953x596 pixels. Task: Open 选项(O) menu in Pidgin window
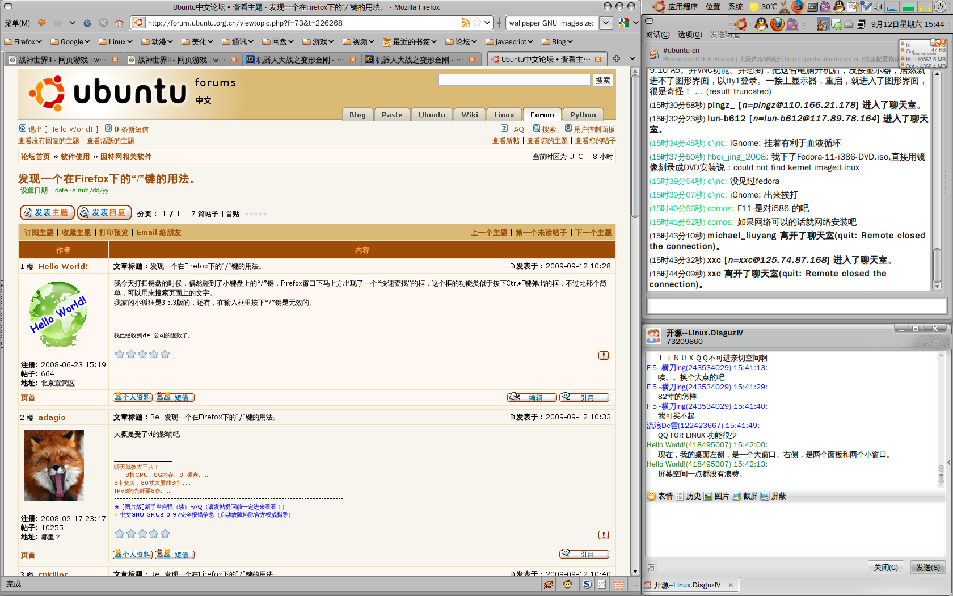tap(690, 35)
